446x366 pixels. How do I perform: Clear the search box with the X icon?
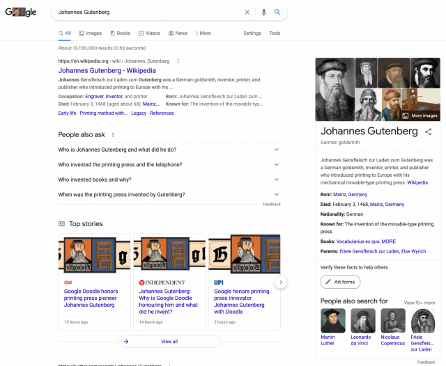(247, 13)
